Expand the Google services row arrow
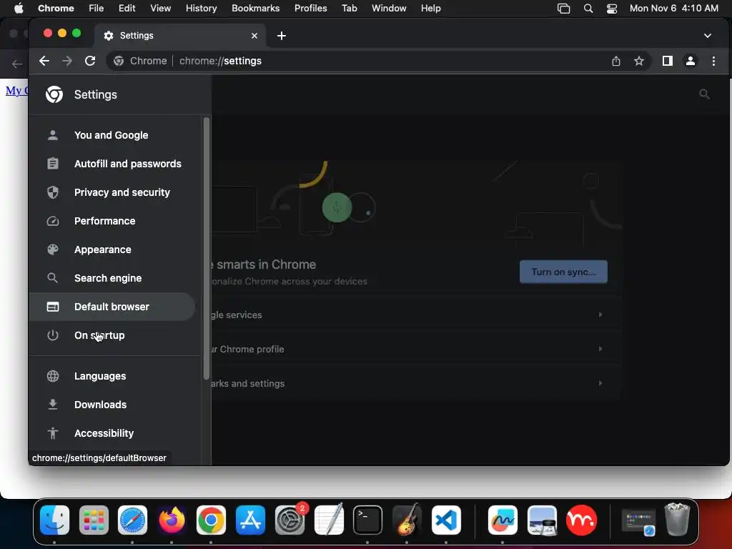 click(x=600, y=315)
